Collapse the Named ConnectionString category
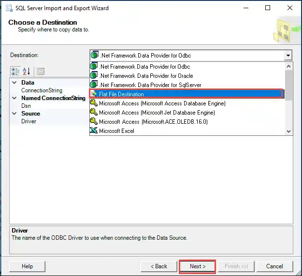The width and height of the screenshot is (302, 276). (14, 98)
